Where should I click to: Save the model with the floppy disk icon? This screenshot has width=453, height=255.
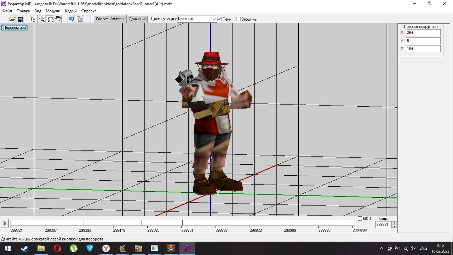tap(21, 19)
